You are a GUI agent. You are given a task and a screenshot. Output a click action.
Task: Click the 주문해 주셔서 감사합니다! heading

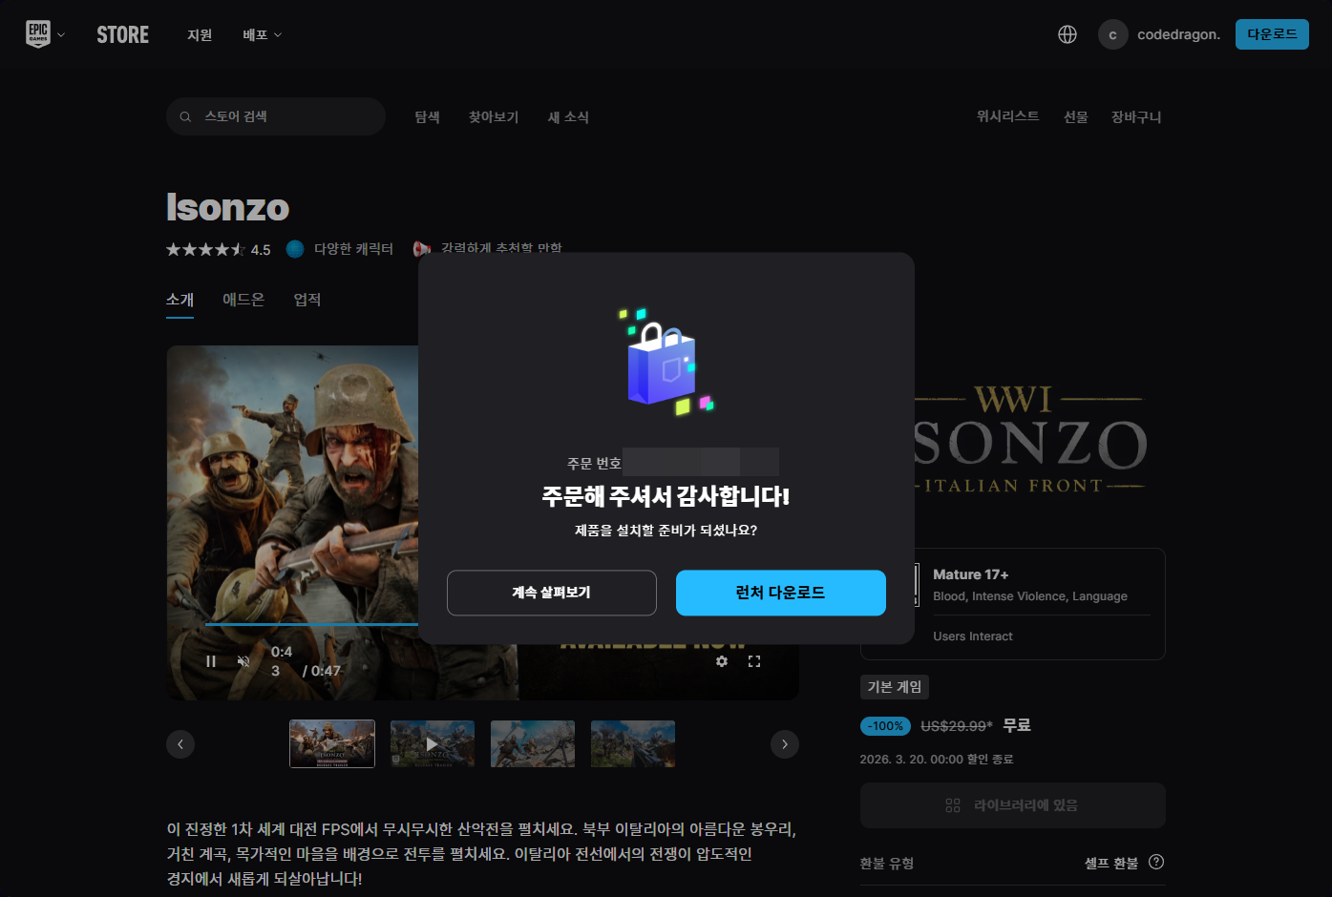tap(666, 496)
